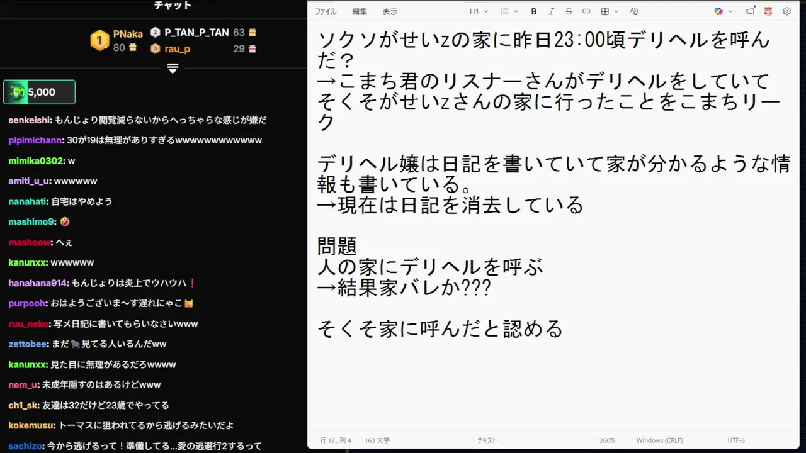Open the ファイル menu
The width and height of the screenshot is (806, 453).
coord(326,11)
